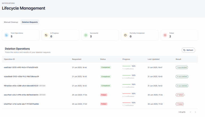Click the Successful green checkmark icon
The image size is (205, 117).
click(x=86, y=35)
